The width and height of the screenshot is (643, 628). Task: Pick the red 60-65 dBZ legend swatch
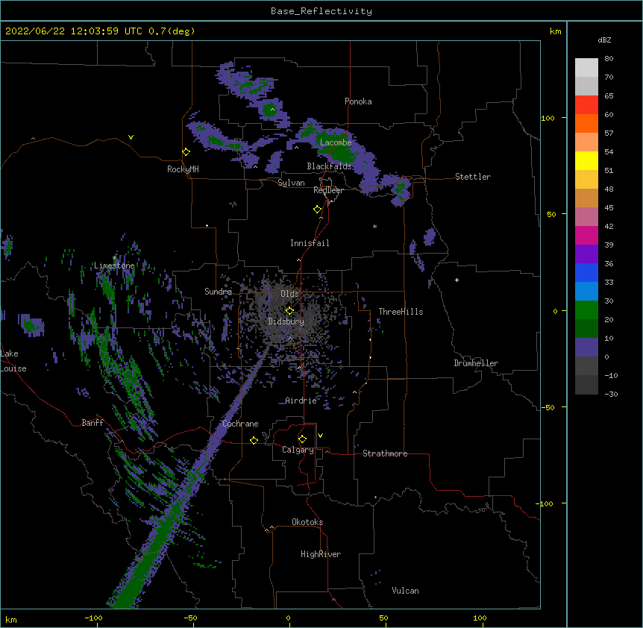586,104
